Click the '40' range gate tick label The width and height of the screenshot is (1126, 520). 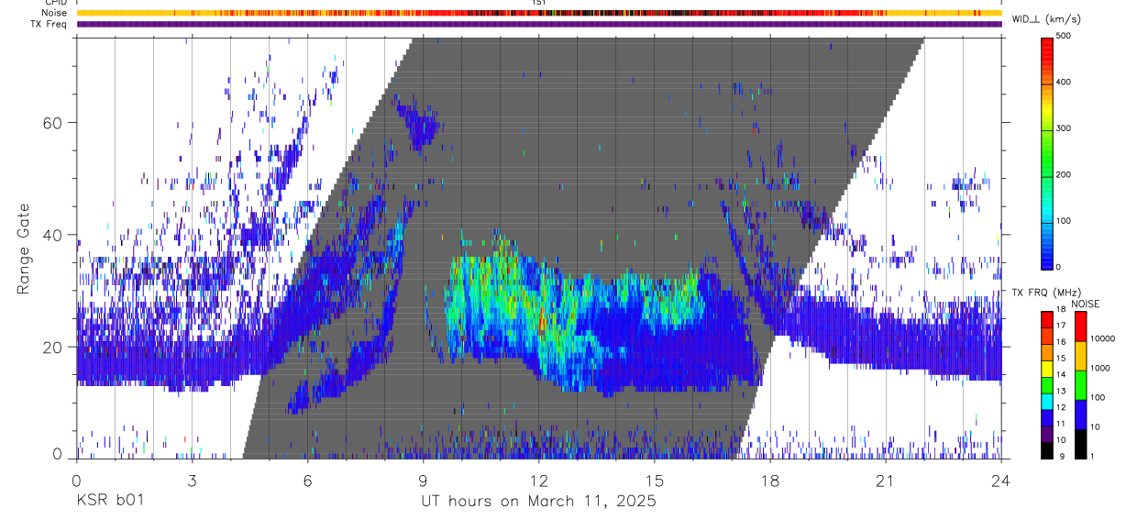tap(53, 235)
